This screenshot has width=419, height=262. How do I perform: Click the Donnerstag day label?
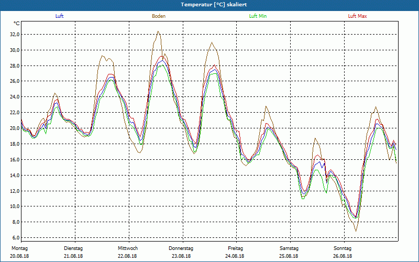pos(181,248)
